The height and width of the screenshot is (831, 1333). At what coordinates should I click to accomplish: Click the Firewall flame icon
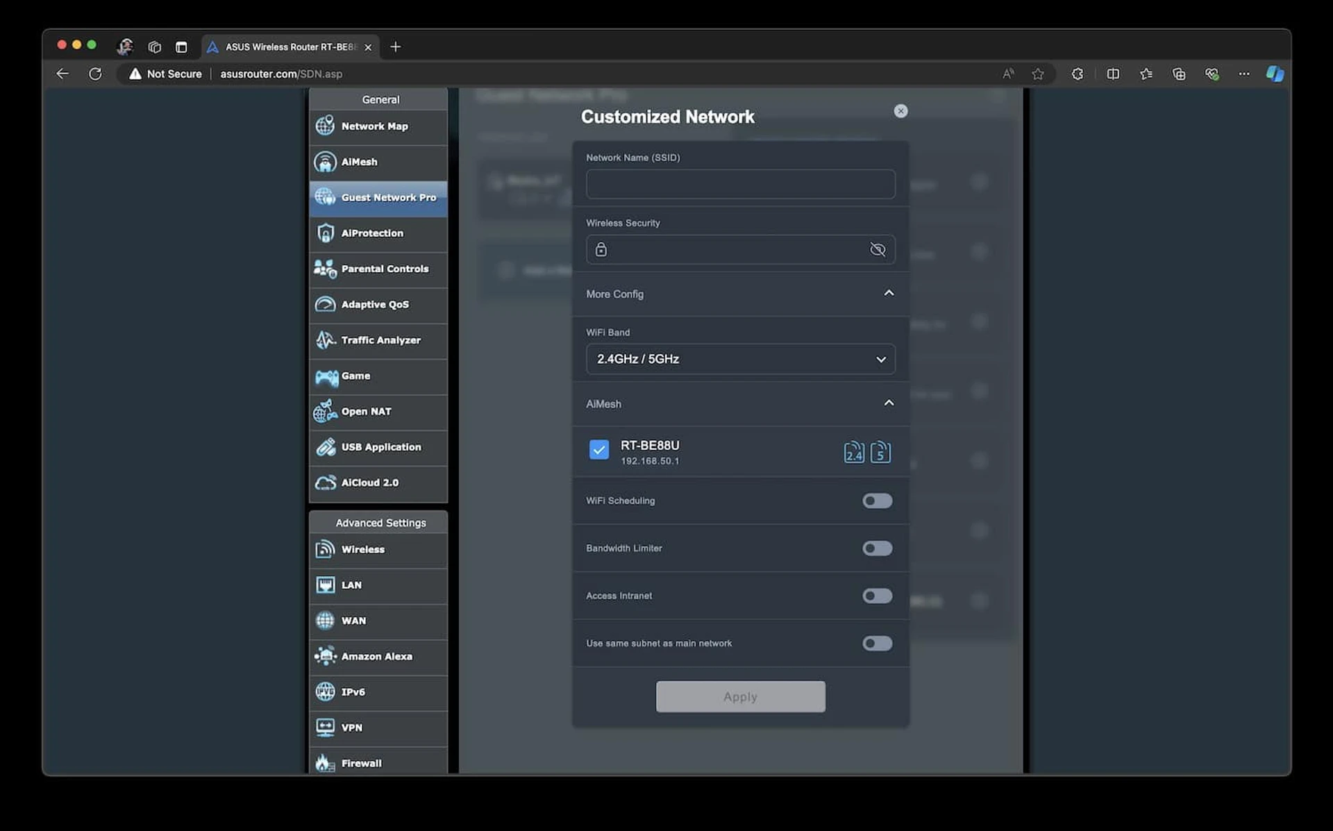[x=325, y=762]
